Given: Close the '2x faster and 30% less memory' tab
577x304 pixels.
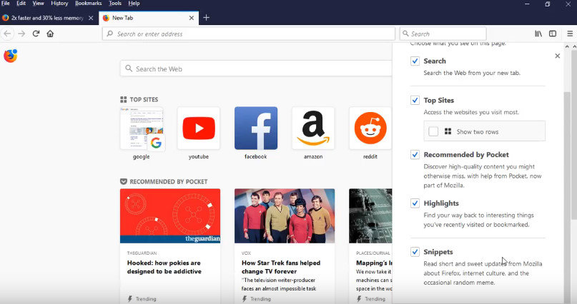Looking at the screenshot, I should point(91,18).
